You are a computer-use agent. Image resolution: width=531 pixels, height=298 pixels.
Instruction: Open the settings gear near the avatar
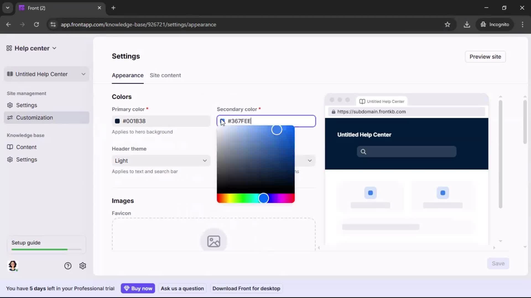(x=83, y=266)
